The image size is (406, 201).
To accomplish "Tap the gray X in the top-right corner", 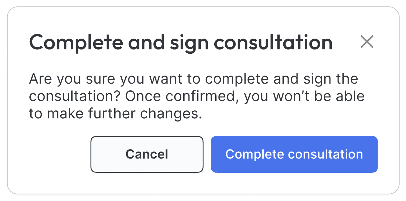I will [x=367, y=42].
